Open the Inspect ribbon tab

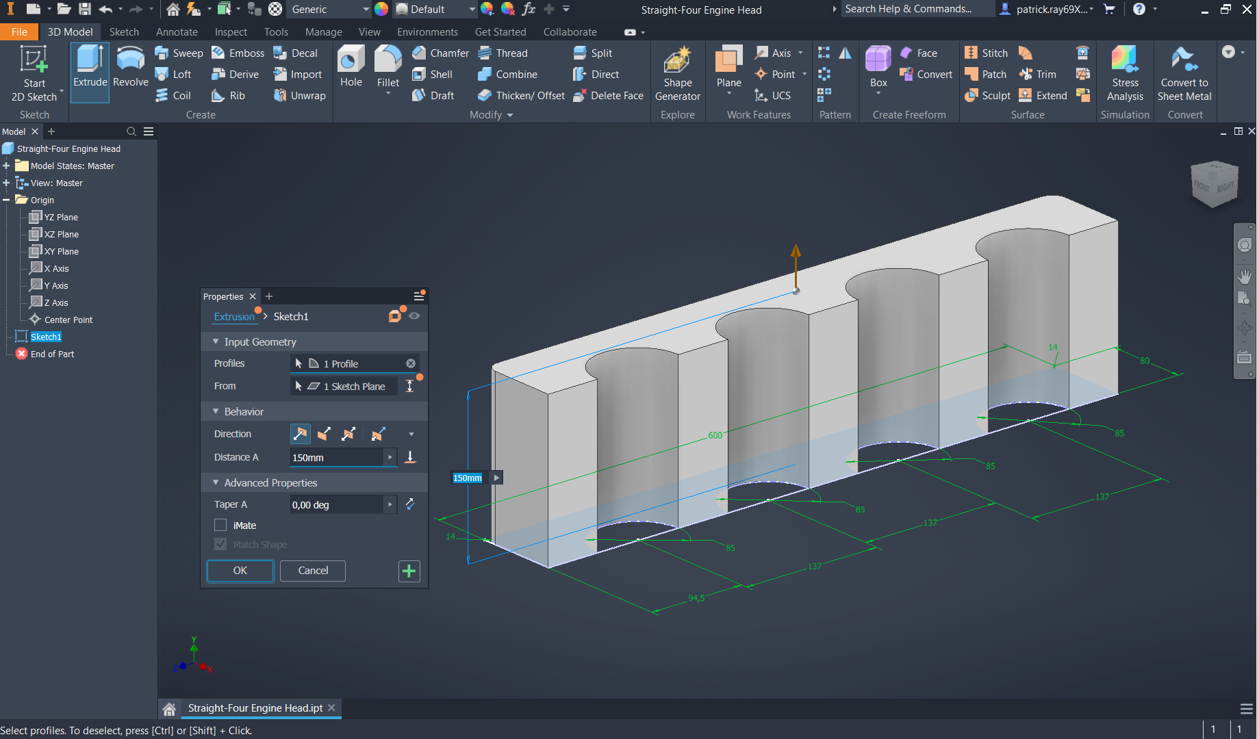click(231, 32)
